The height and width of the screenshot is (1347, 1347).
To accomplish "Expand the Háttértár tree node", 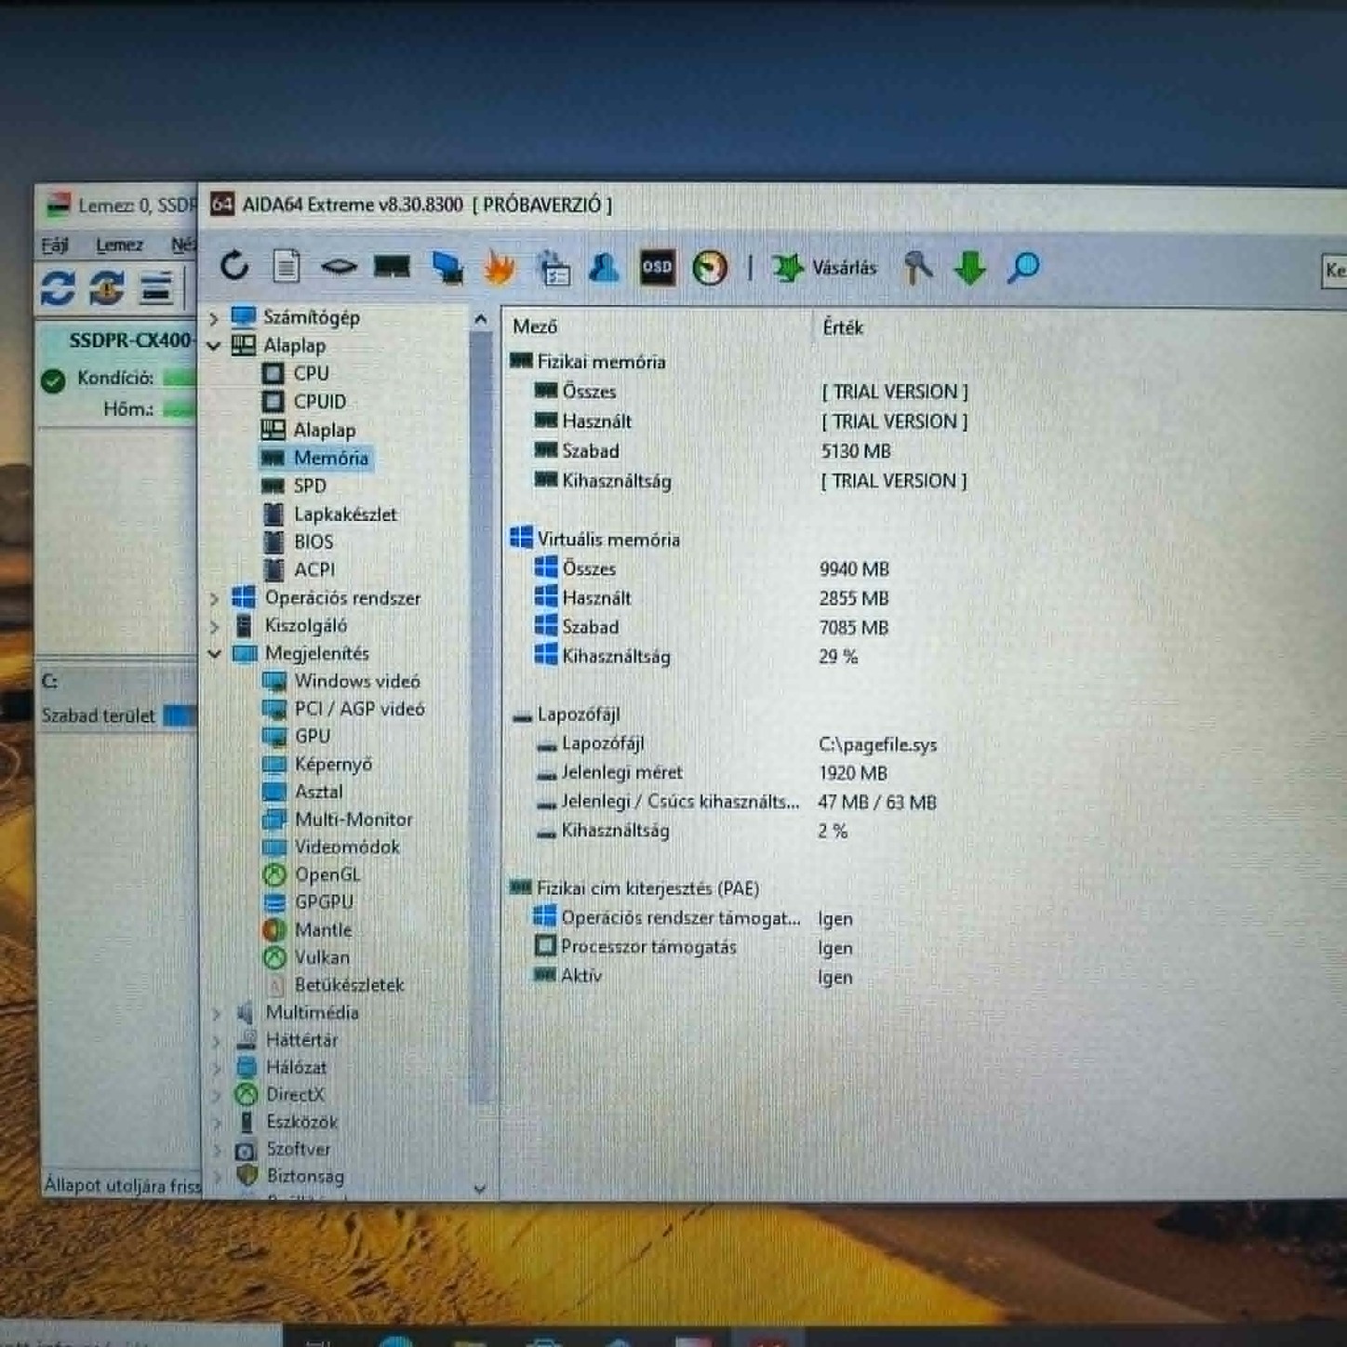I will (x=217, y=1041).
